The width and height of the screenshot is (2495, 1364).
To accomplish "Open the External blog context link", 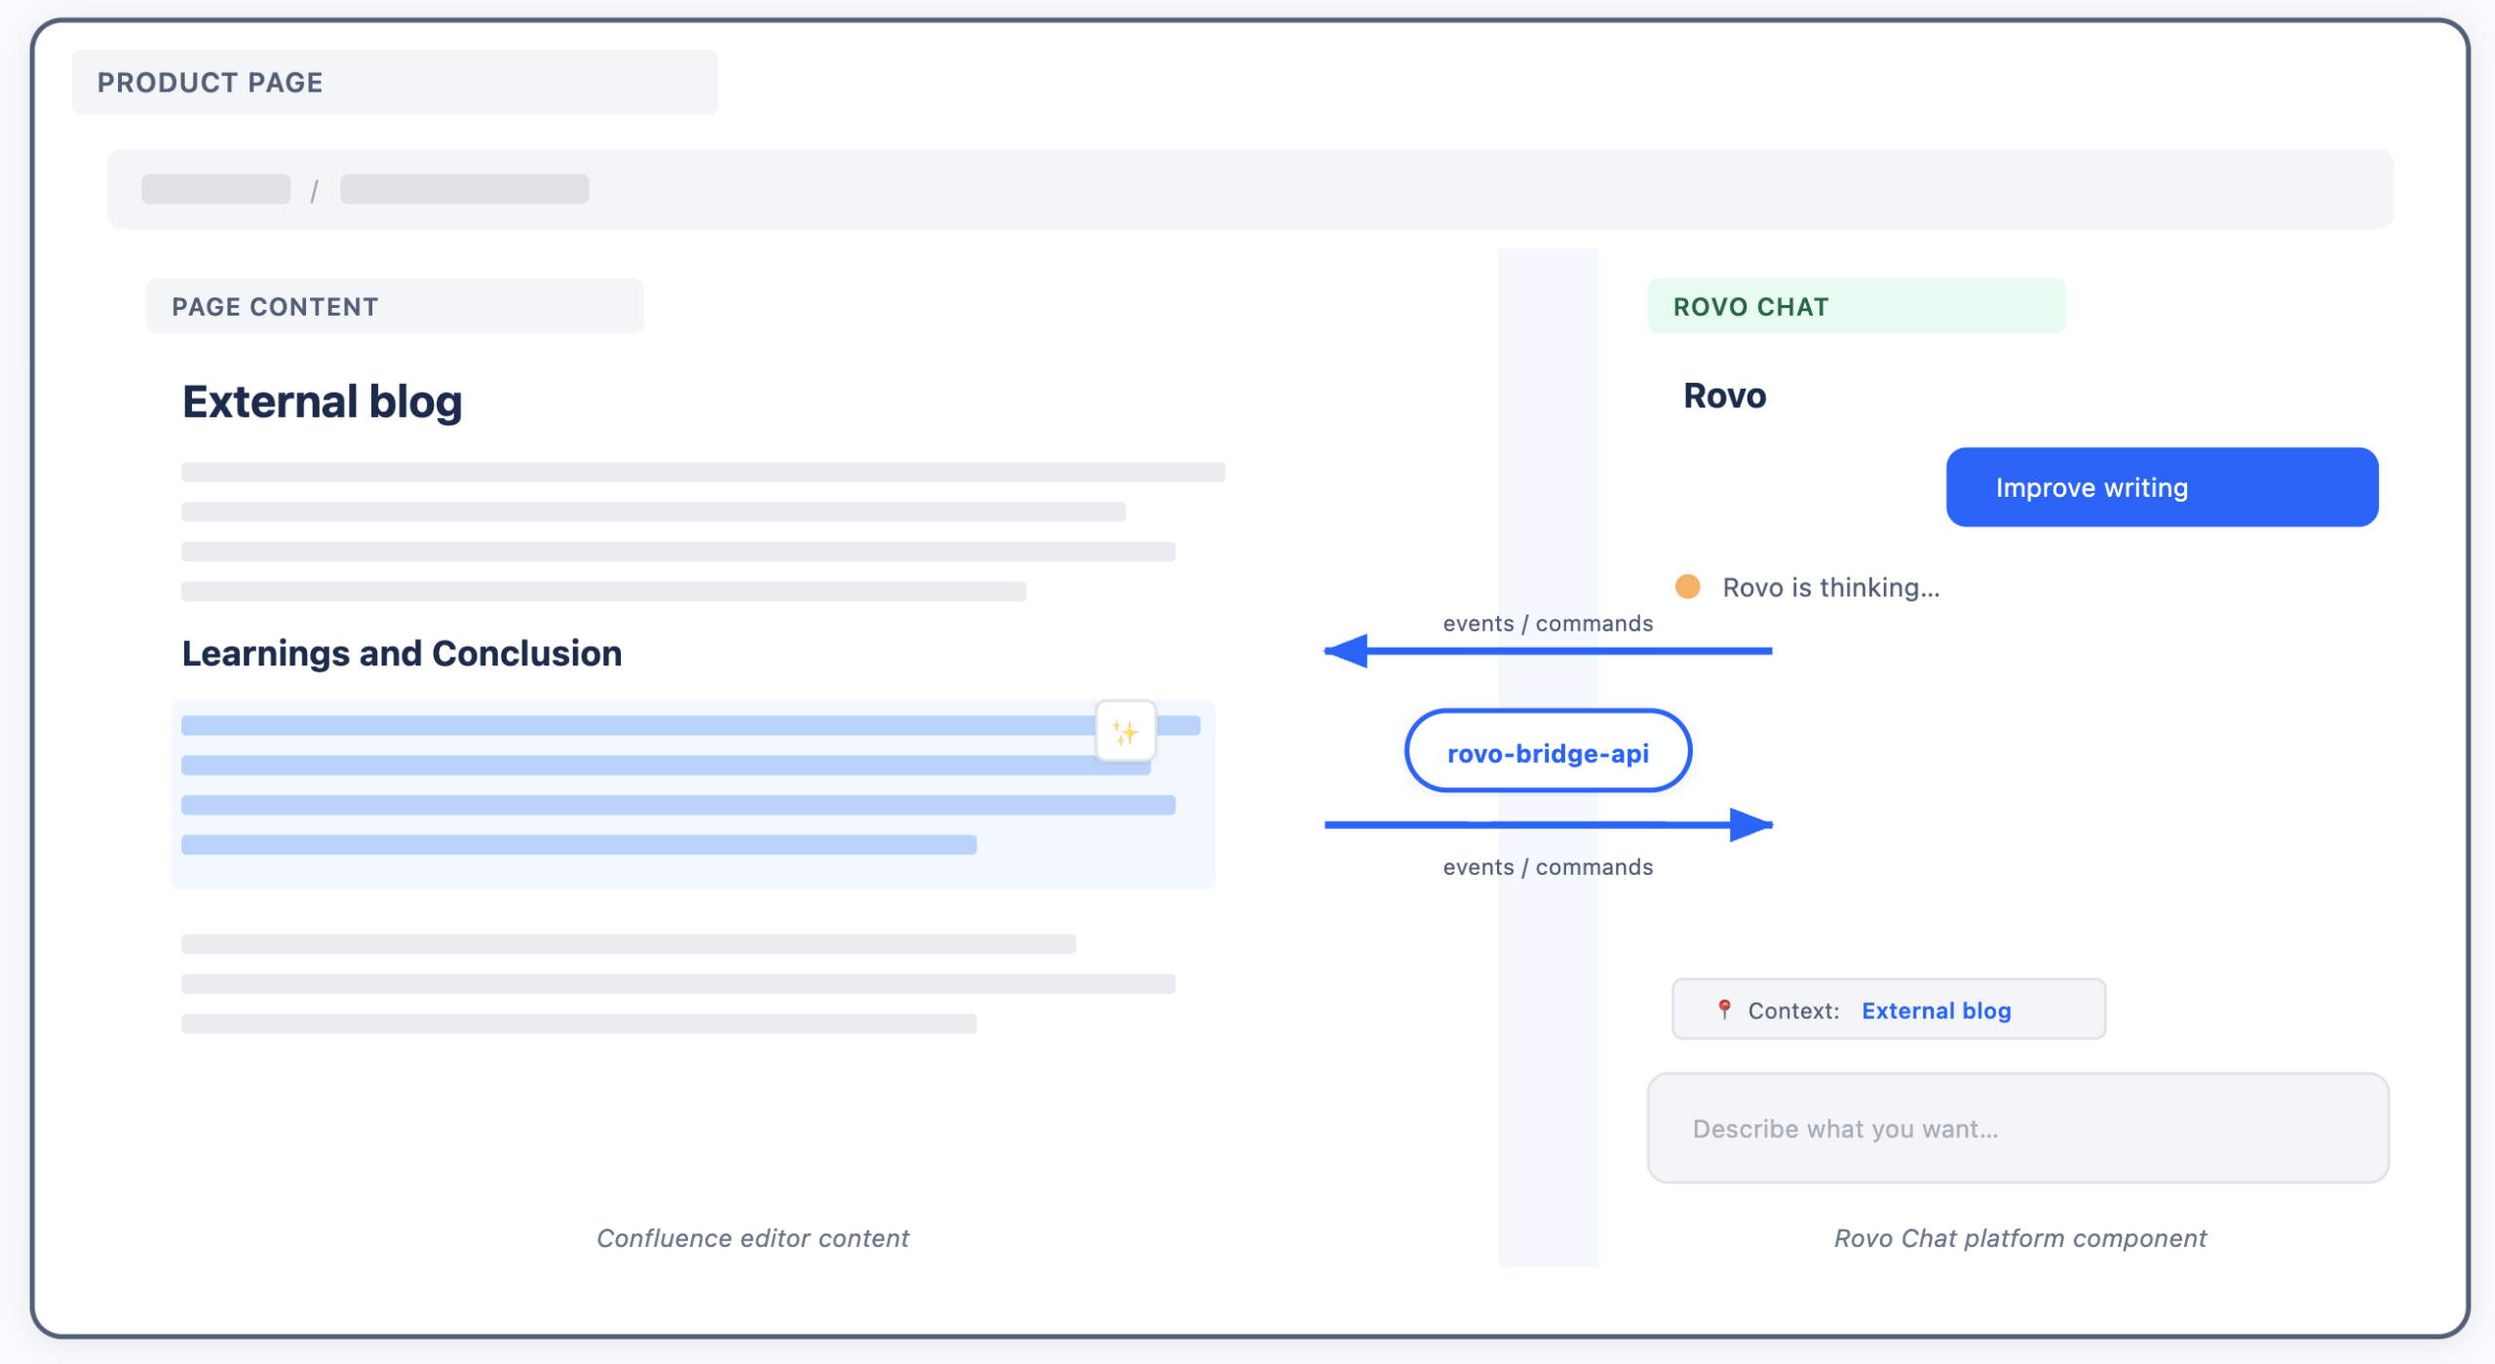I will click(1936, 1010).
